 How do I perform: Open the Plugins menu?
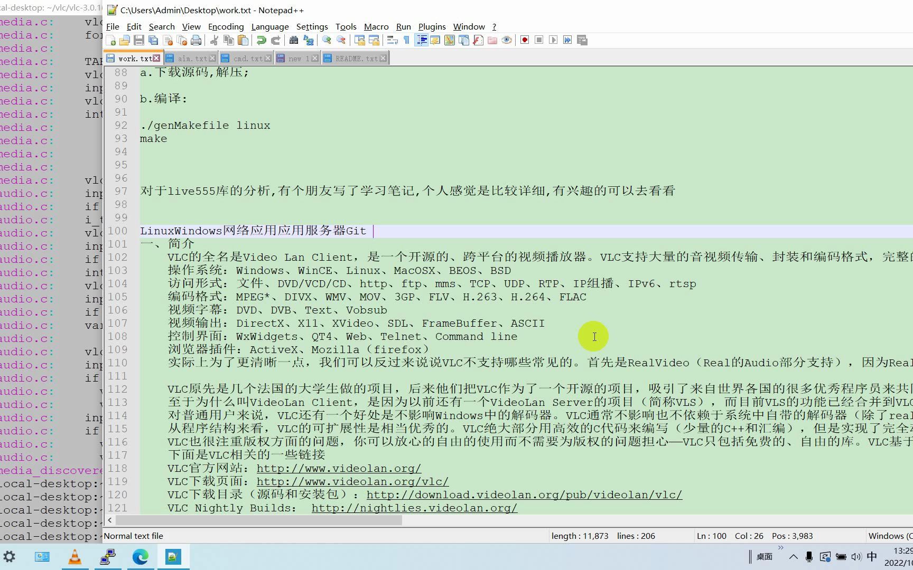[432, 27]
